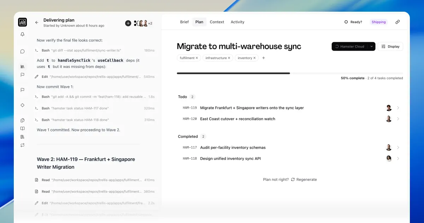Open the chat bubble icon in sidebar
Image resolution: width=424 pixels, height=223 pixels.
23,51
